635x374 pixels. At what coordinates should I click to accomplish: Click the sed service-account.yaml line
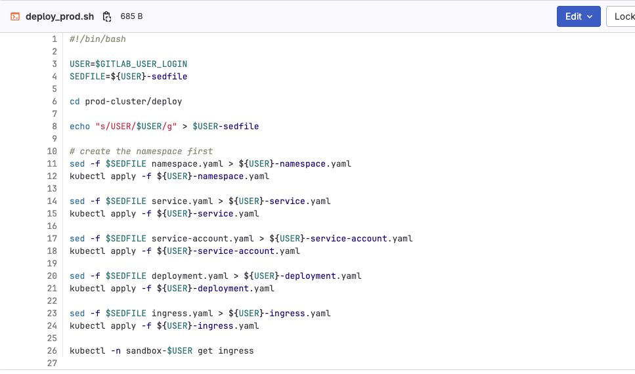click(x=241, y=238)
